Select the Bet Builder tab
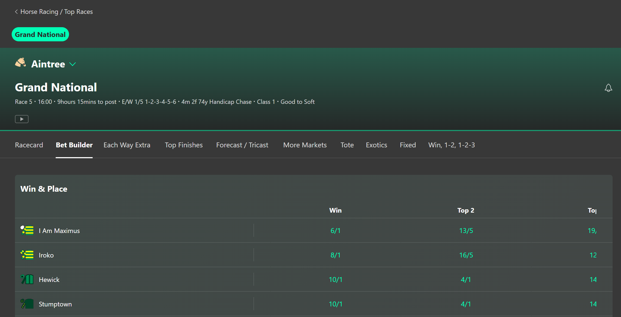Screen dimensions: 621x317 [x=74, y=145]
